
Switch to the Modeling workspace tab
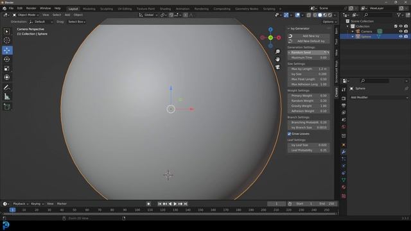tap(89, 9)
